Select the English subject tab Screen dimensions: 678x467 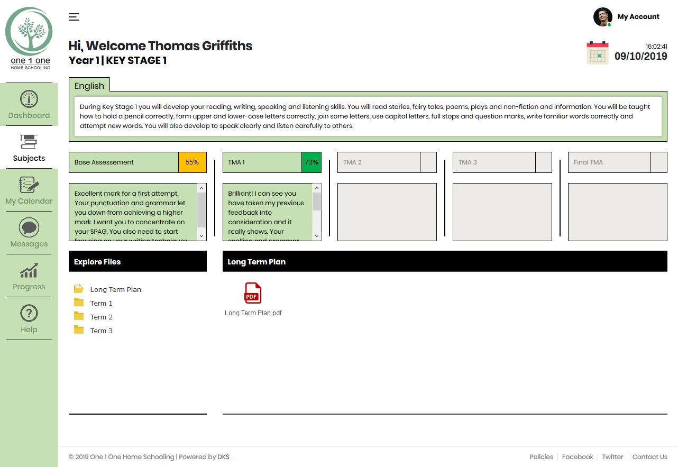(89, 86)
